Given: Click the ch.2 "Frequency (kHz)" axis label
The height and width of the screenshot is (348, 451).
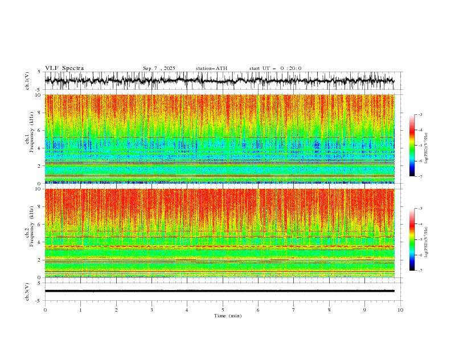Looking at the screenshot, I should pos(31,226).
